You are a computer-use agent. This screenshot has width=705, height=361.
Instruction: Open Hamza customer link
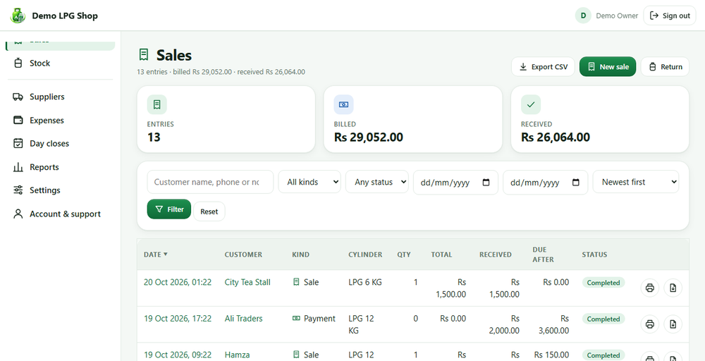coord(237,355)
